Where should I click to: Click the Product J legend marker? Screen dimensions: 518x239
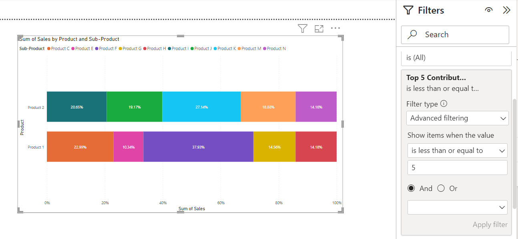tap(192, 48)
